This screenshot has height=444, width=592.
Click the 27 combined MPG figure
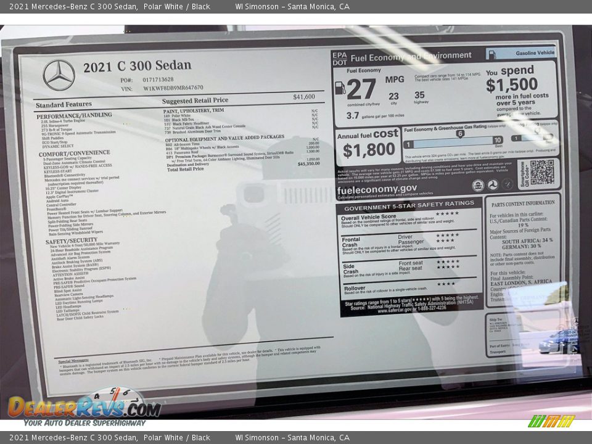click(361, 89)
